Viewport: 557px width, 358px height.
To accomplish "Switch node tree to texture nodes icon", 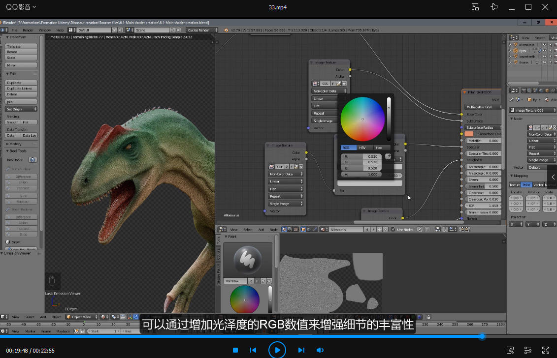I will 295,230.
